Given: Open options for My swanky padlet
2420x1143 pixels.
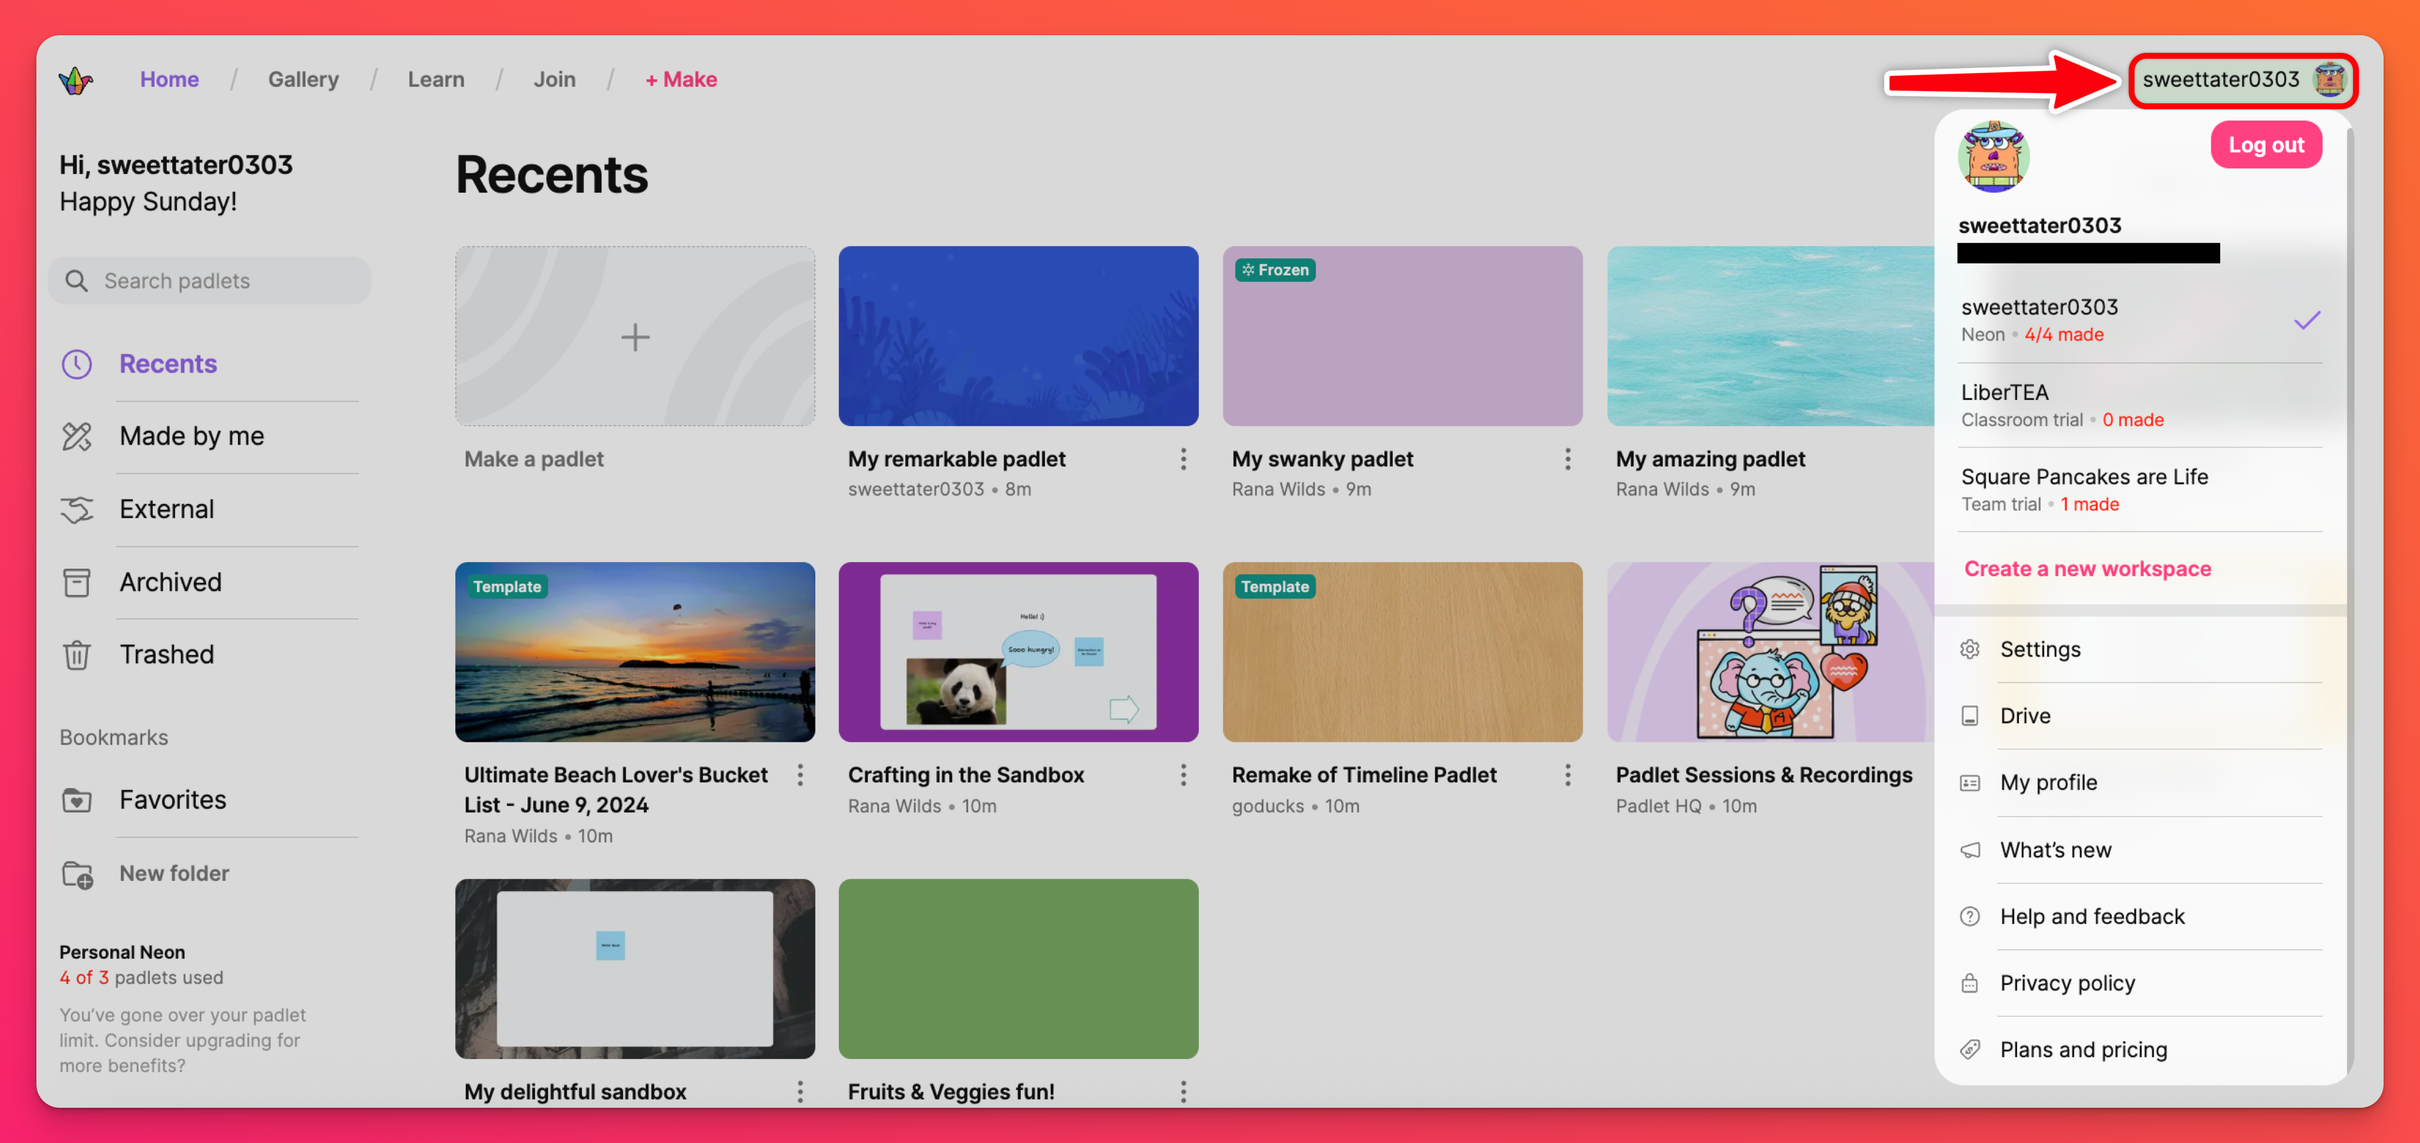Looking at the screenshot, I should tap(1568, 459).
